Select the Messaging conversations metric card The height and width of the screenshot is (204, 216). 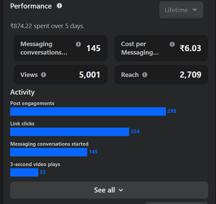coord(60,48)
